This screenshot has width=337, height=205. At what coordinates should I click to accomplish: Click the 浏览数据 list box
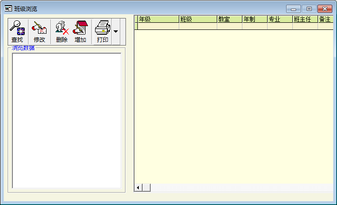67,121
